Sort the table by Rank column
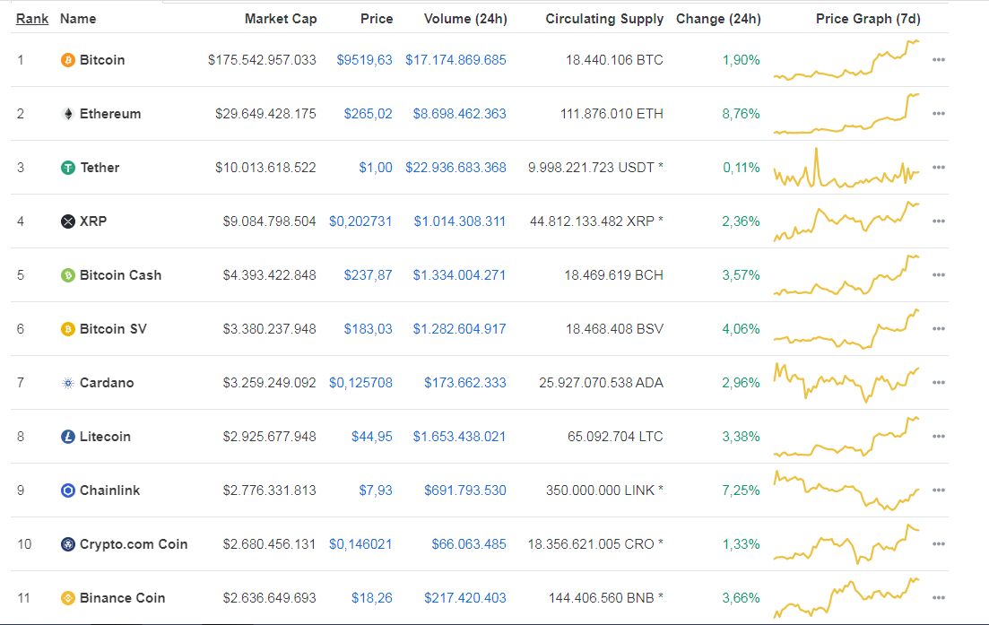Viewport: 989px width, 625px height. tap(32, 19)
